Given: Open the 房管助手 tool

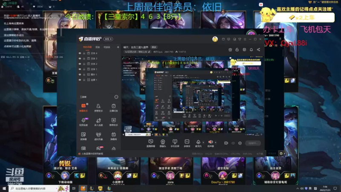Looking at the screenshot, I should coord(98,108).
